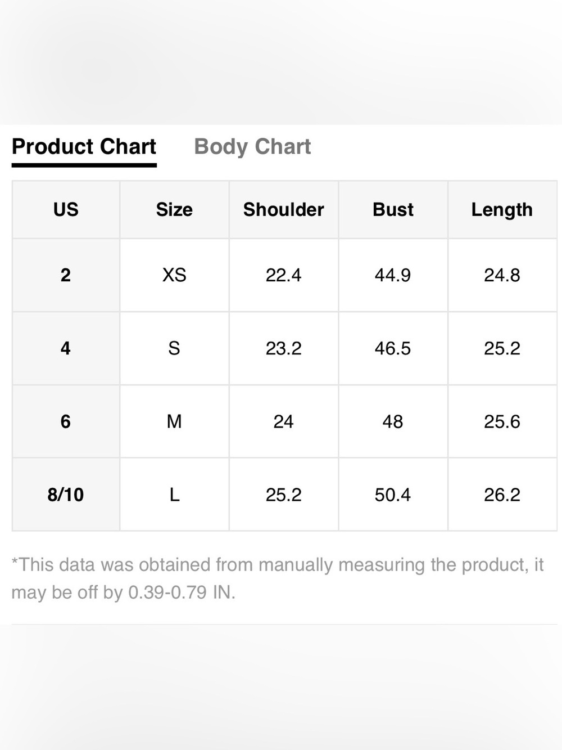Click the US size 8/10 row header
The height and width of the screenshot is (750, 562).
coord(66,495)
